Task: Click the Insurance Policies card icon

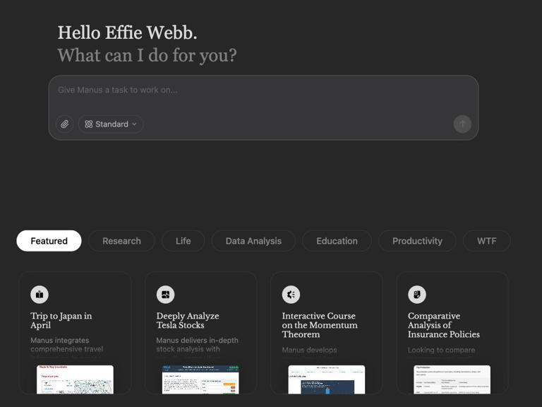Action: (x=416, y=294)
